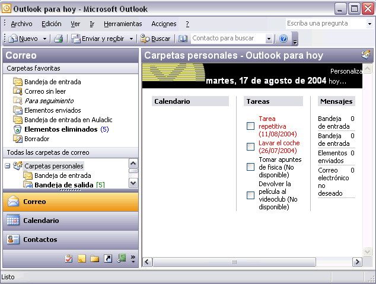Viewport: 376px width, 284px height.
Task: Click the Escriba una pregunta input field
Action: 326,24
